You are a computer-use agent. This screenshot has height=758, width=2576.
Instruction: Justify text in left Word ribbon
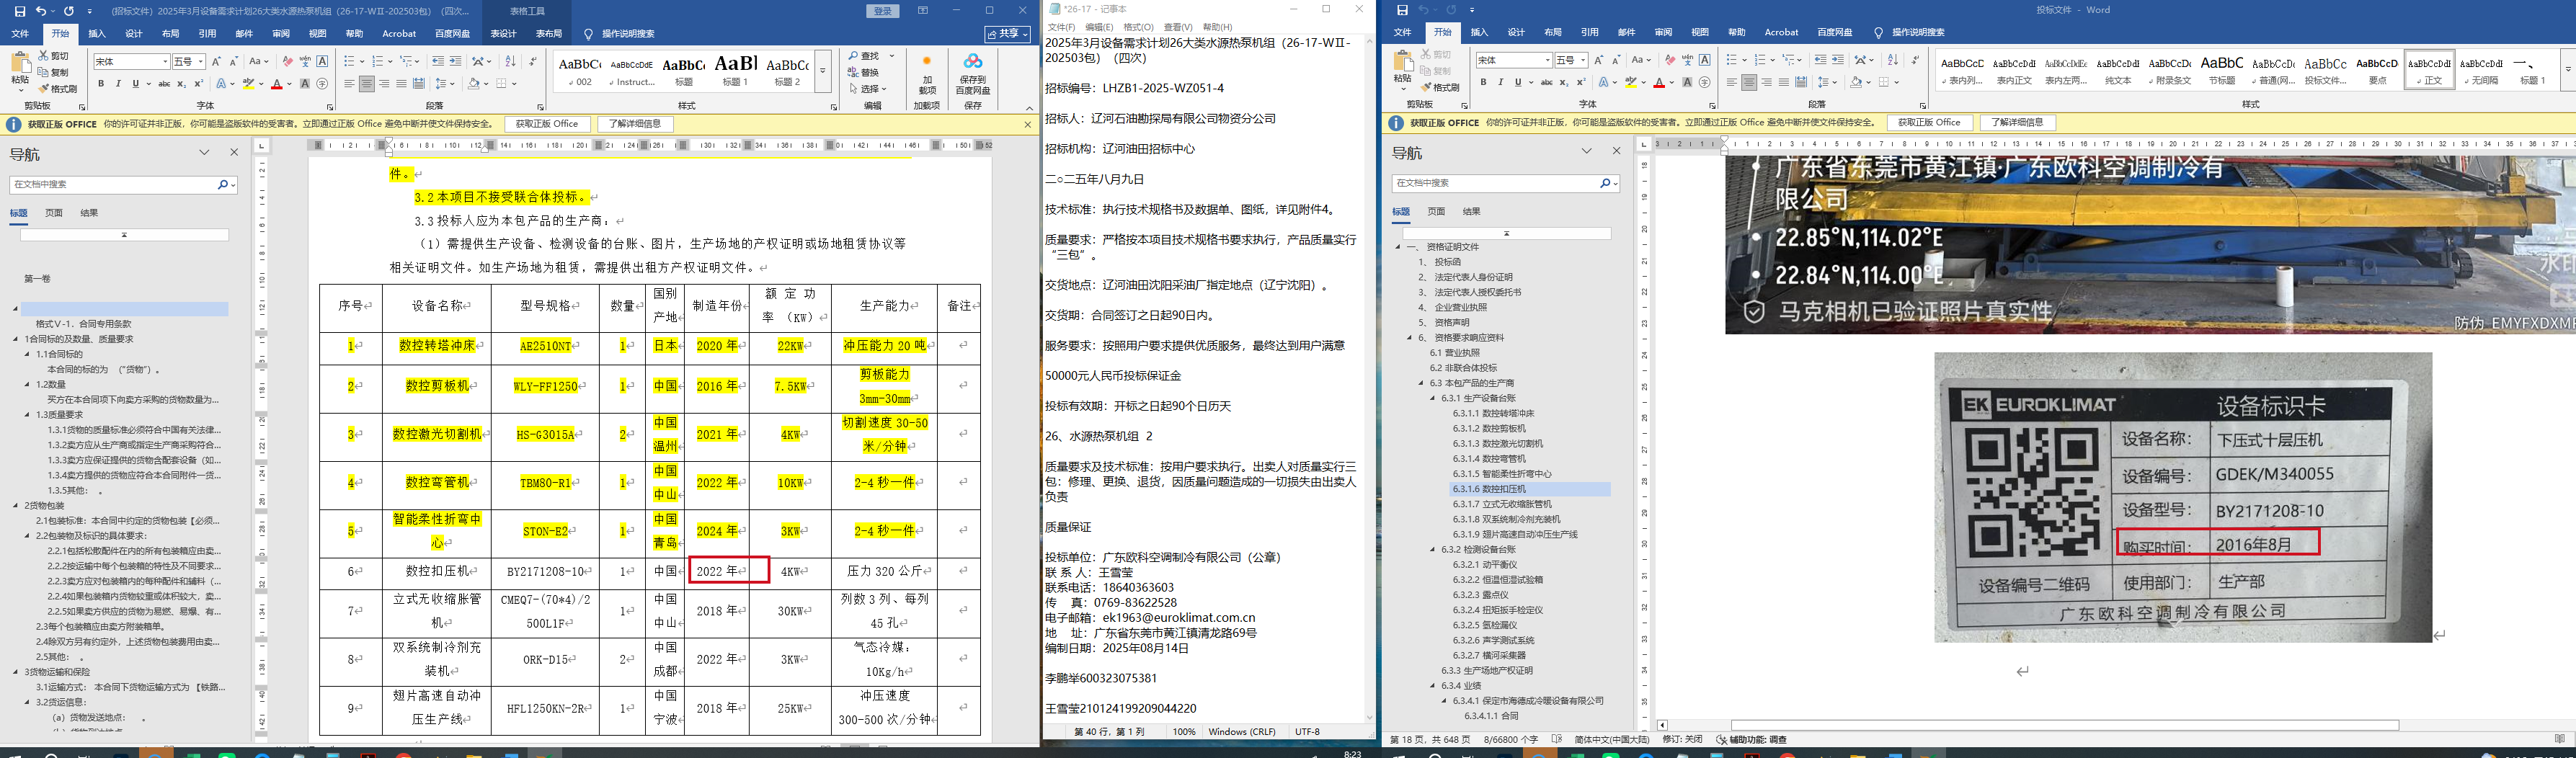pyautogui.click(x=401, y=84)
